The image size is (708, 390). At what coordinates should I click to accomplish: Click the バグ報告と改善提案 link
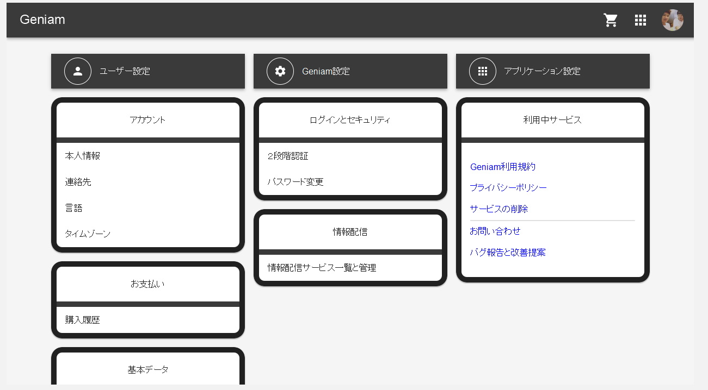pos(508,253)
